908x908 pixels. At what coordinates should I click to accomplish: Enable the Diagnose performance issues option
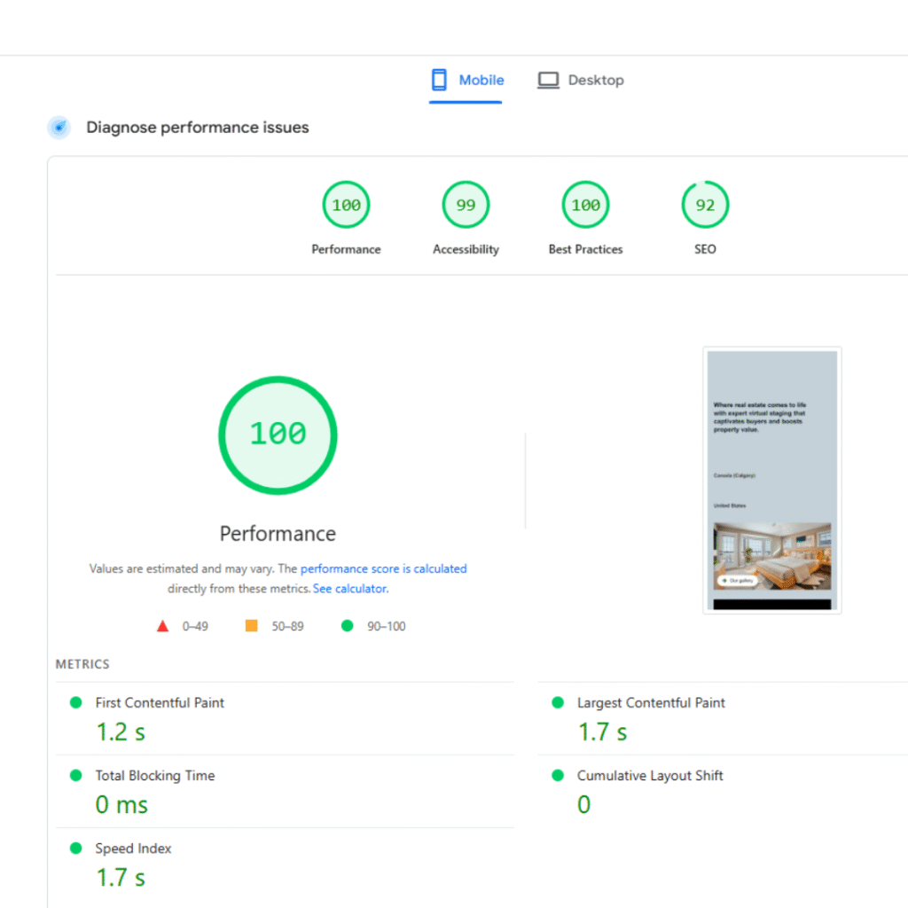(59, 127)
